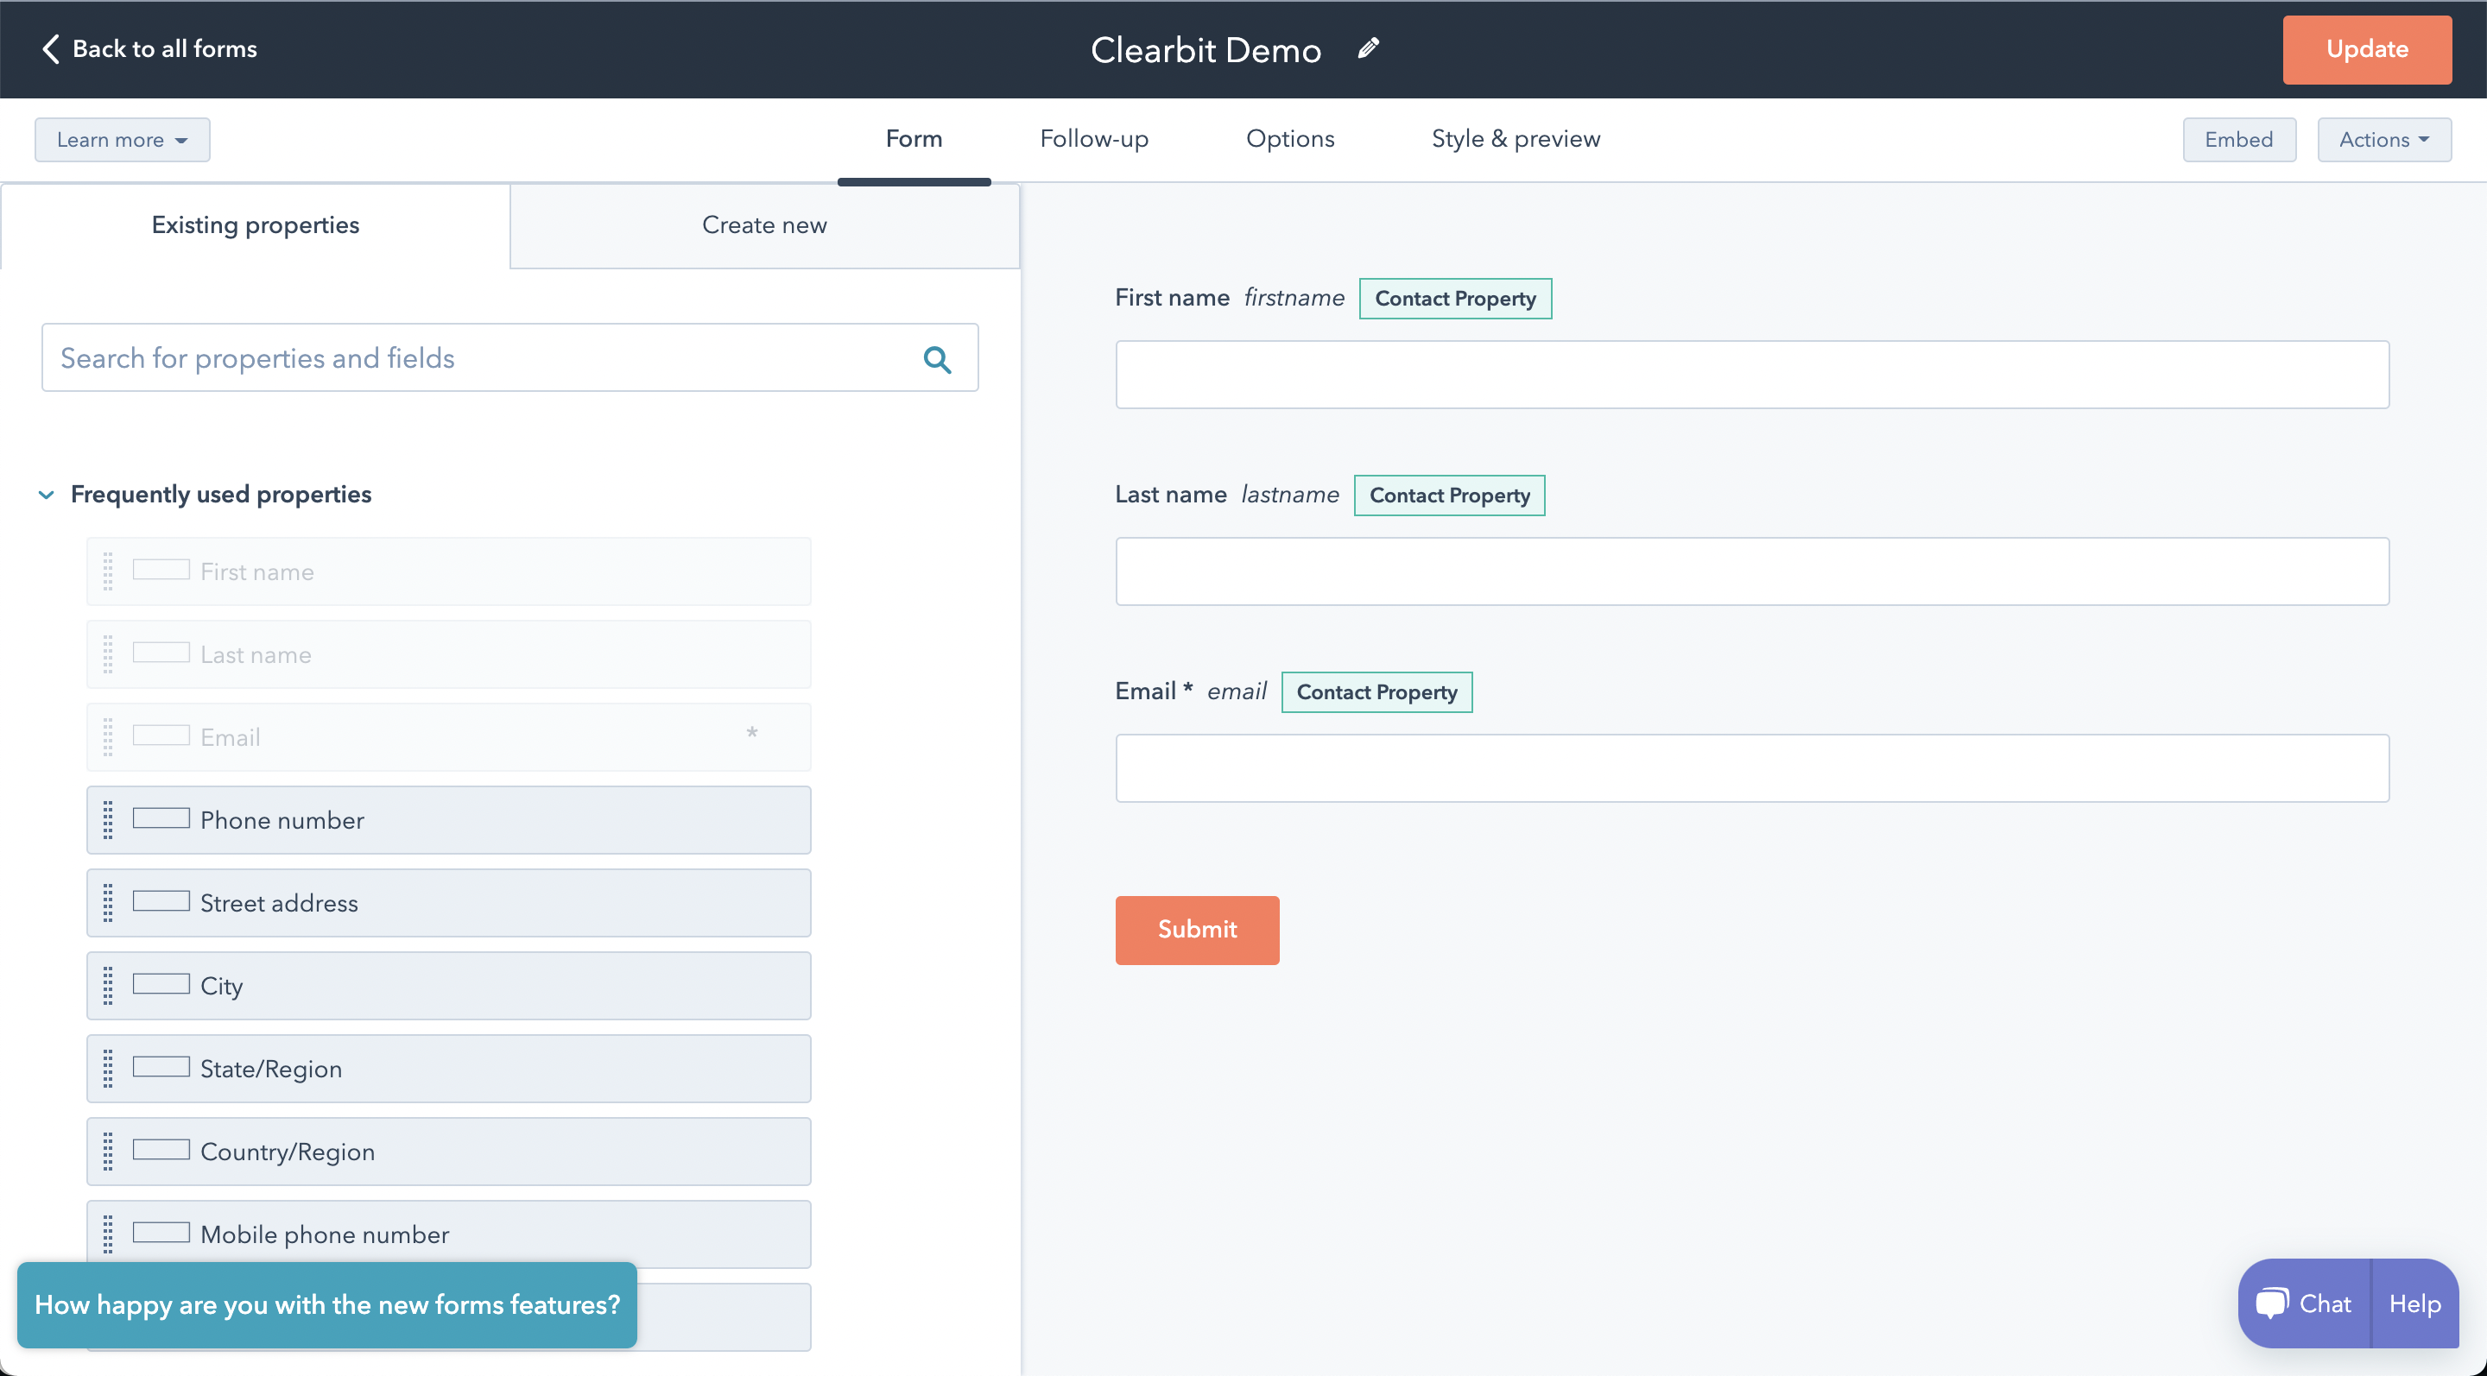Collapse Frequently used properties section
Screen dimensions: 2487x1376
click(47, 495)
